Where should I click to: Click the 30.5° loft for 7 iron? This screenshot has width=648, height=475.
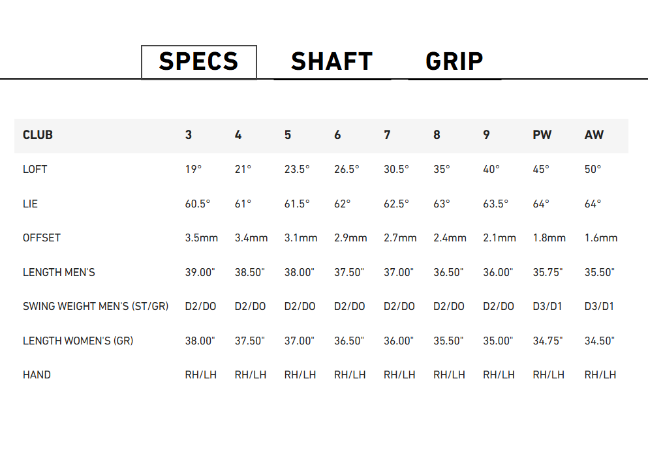point(396,170)
